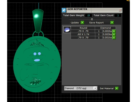
Task: Select the .68 X 1.74 size cell
Action: [x=83, y=34]
